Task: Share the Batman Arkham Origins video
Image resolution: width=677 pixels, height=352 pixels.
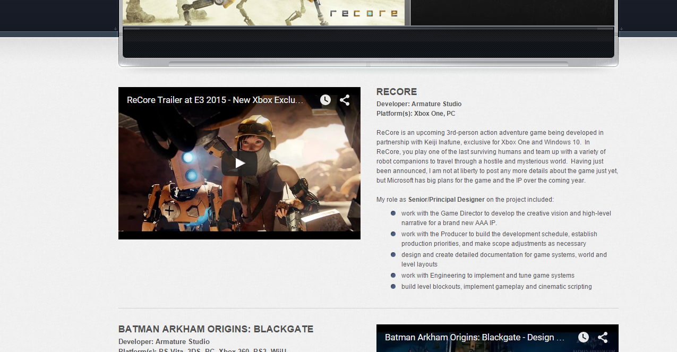Action: tap(603, 337)
